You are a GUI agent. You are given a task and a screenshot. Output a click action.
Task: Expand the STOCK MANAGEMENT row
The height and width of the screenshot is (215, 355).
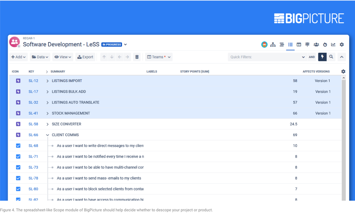click(x=47, y=113)
